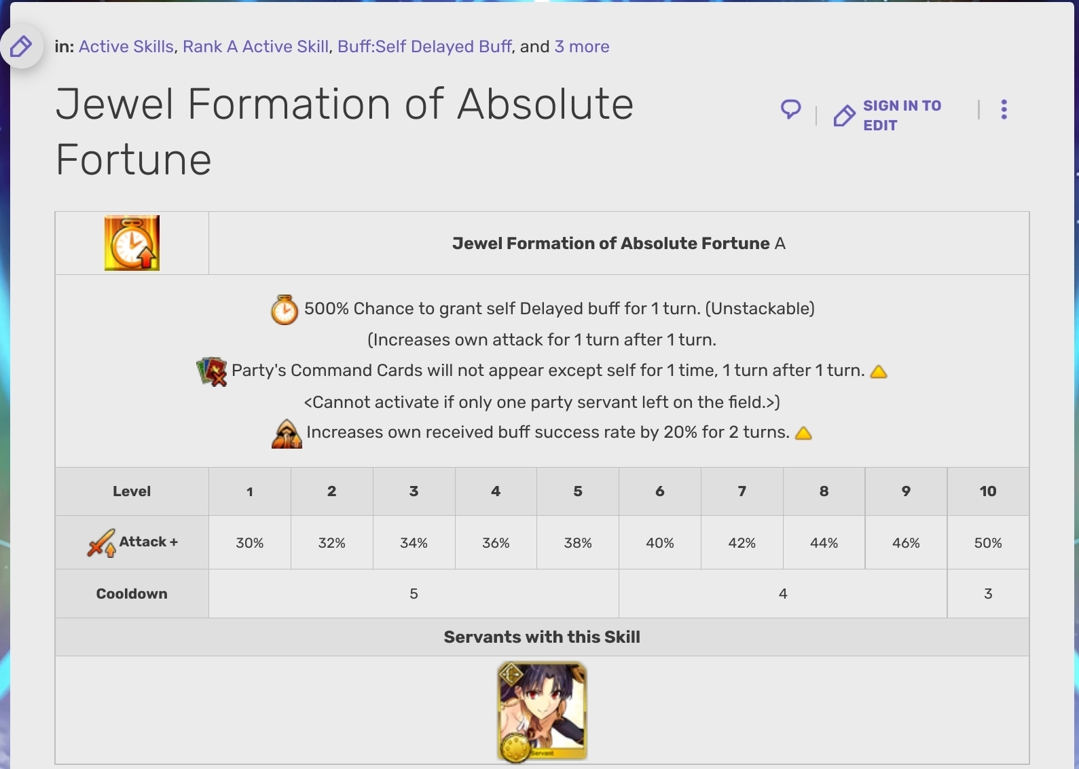The height and width of the screenshot is (769, 1079).
Task: Click the '34%' attack value cell
Action: pos(414,543)
